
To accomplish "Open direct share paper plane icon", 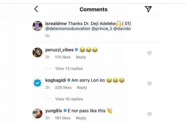I will [148, 9].
